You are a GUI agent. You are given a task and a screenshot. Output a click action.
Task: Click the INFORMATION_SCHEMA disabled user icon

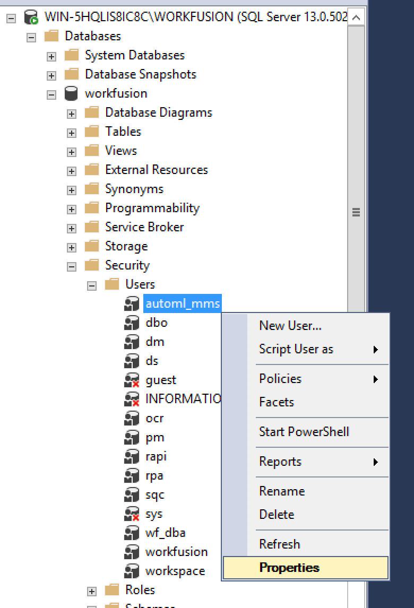[x=132, y=399]
